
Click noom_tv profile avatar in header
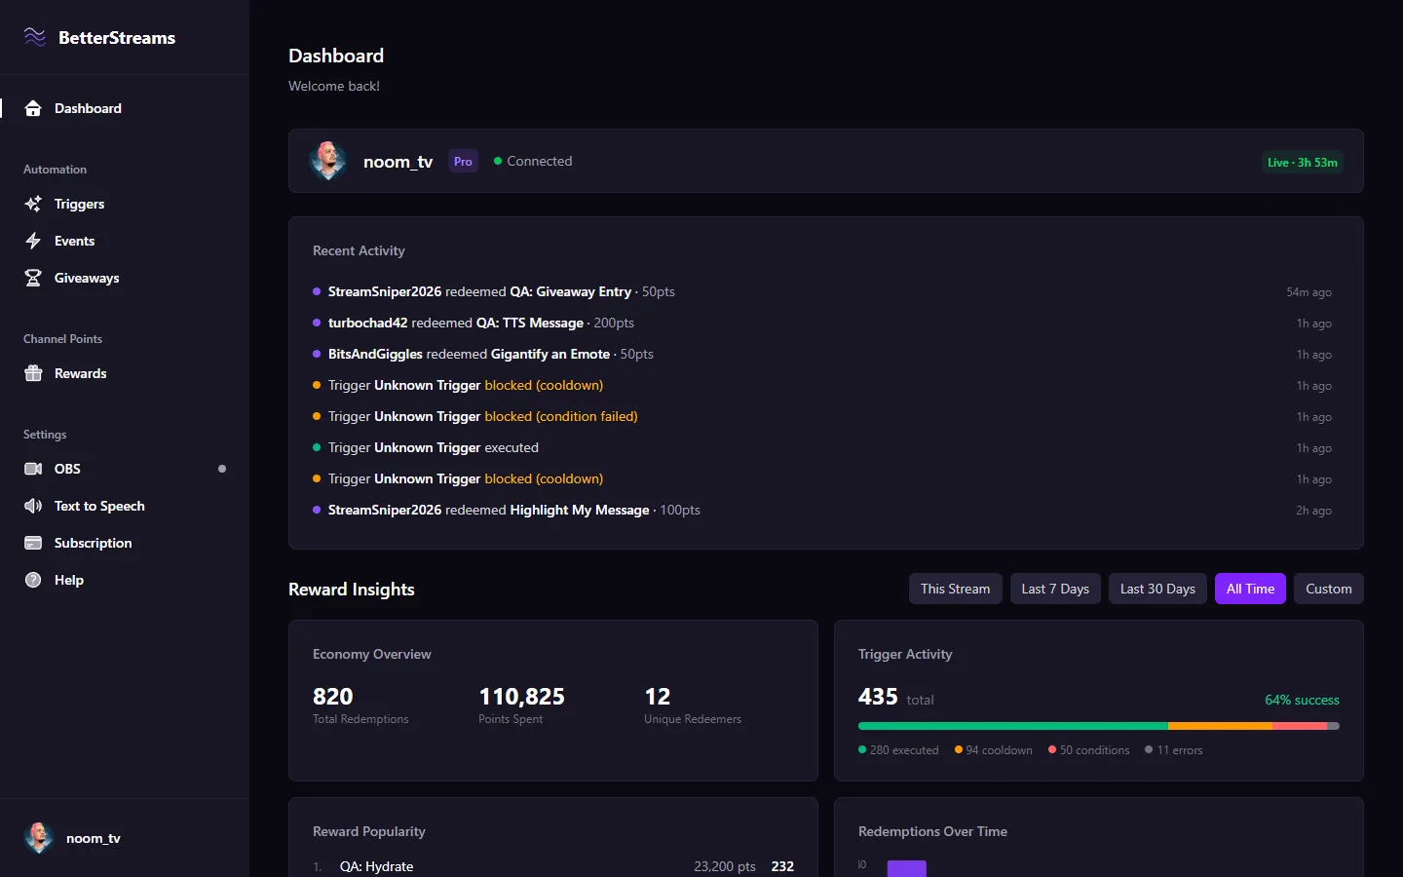pyautogui.click(x=328, y=161)
